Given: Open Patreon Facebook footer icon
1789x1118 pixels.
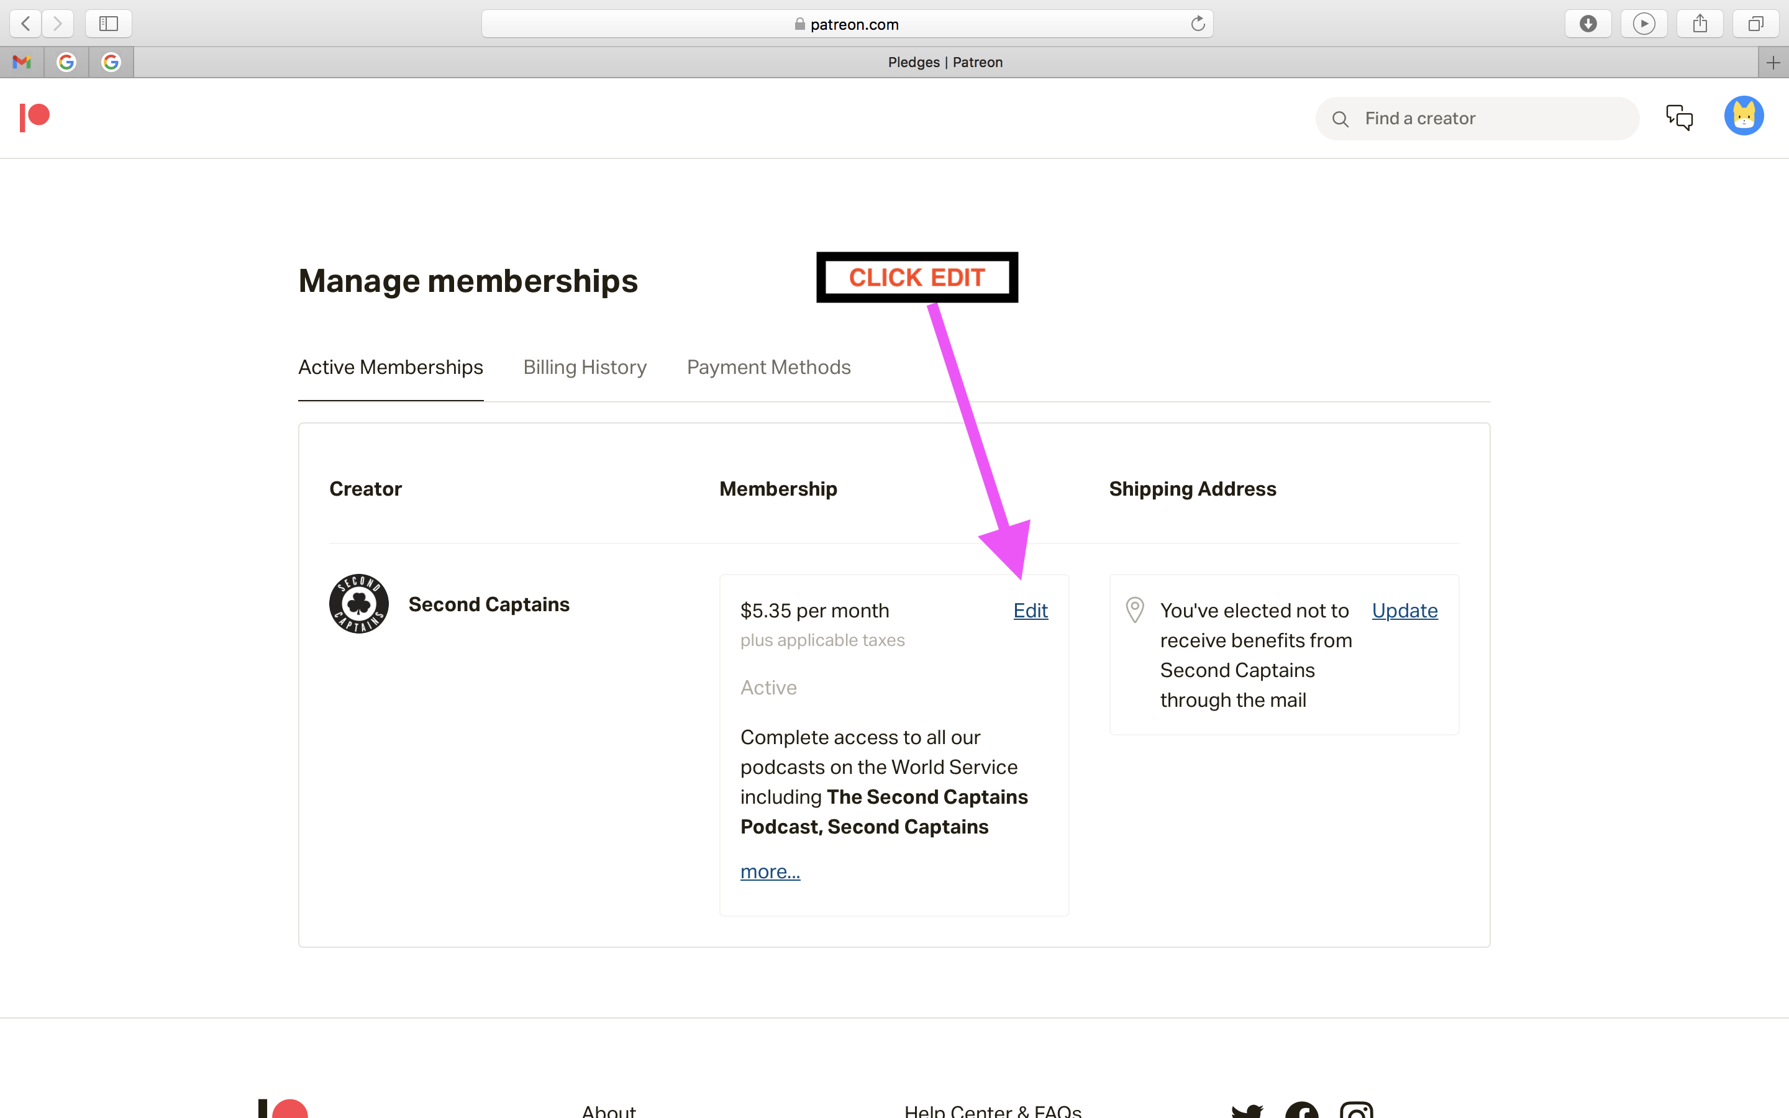Looking at the screenshot, I should 1302,1111.
